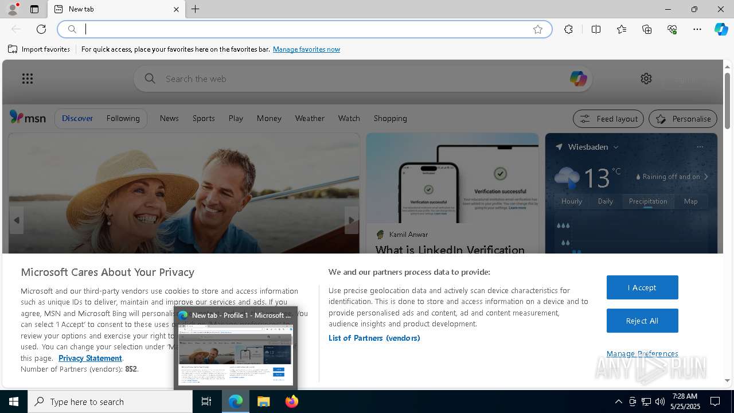Go to previous carousel story
The image size is (734, 413).
(16, 220)
